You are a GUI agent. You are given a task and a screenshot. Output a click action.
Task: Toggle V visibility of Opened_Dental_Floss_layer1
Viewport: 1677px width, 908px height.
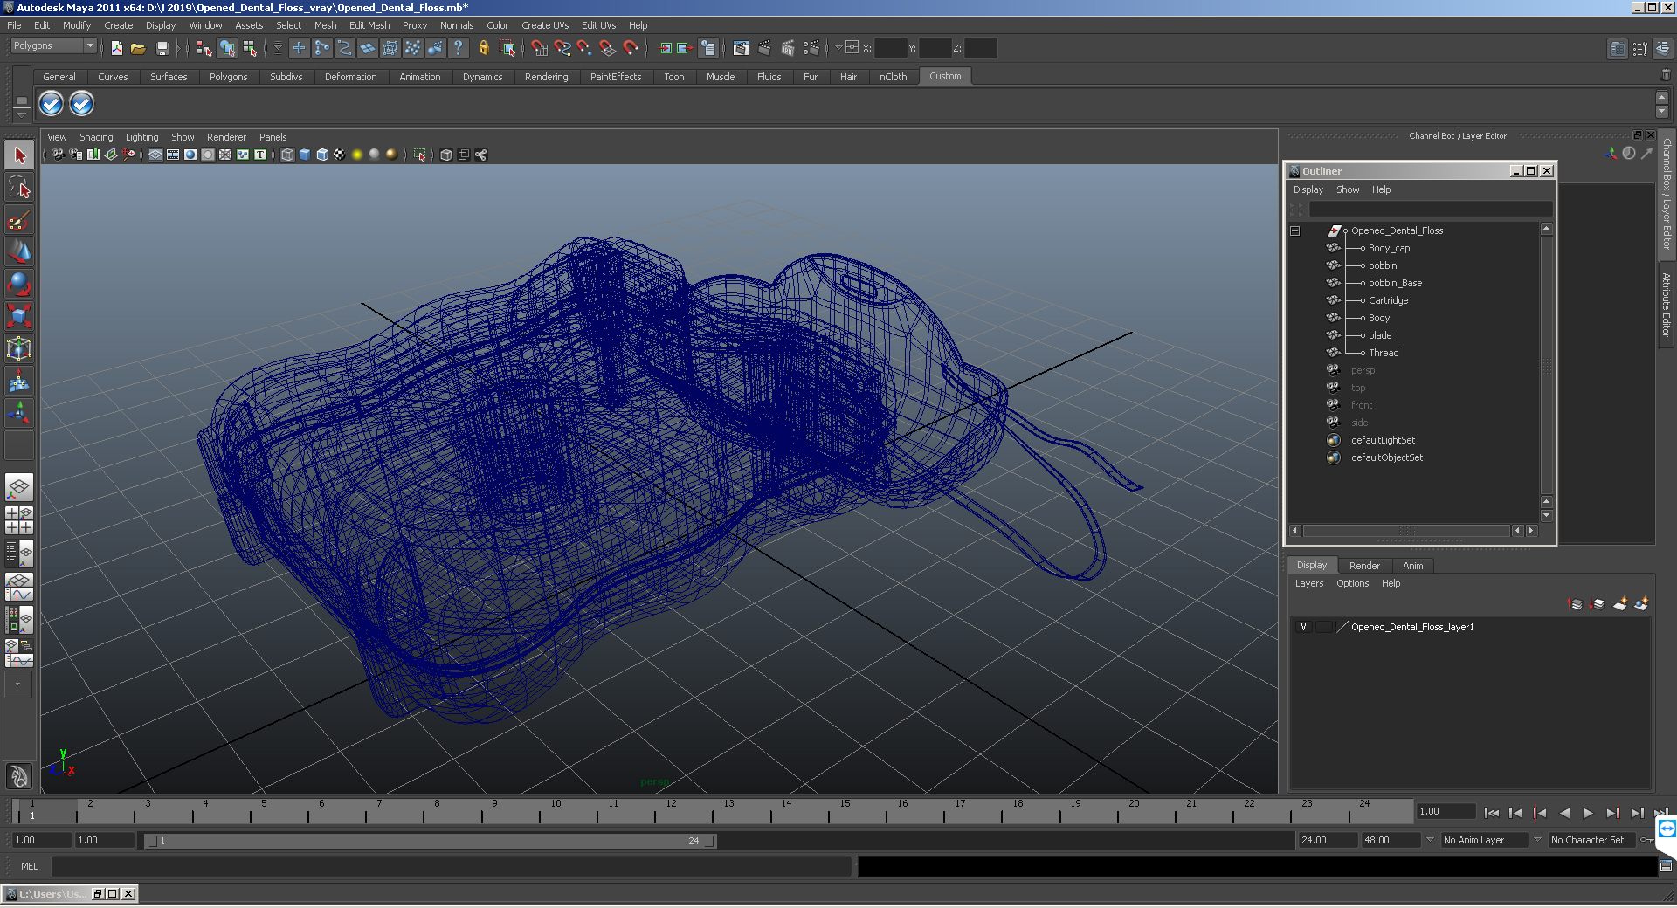pos(1303,627)
